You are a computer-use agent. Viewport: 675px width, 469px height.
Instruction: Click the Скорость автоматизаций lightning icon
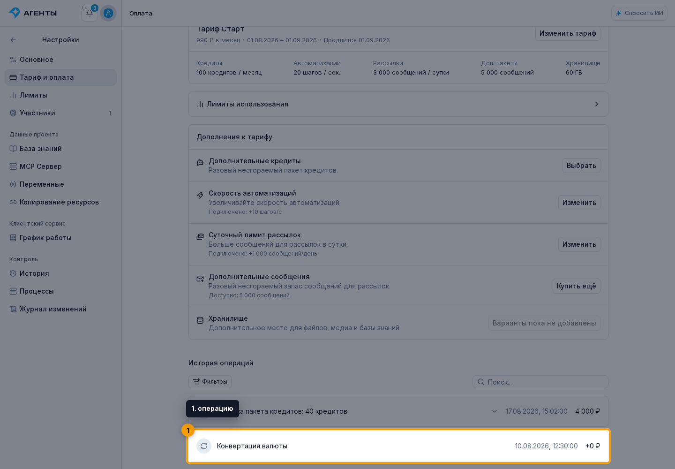coord(200,195)
